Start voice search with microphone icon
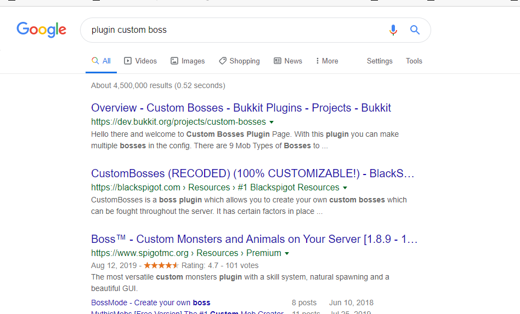Viewport: 520px width, 314px height. pyautogui.click(x=393, y=30)
